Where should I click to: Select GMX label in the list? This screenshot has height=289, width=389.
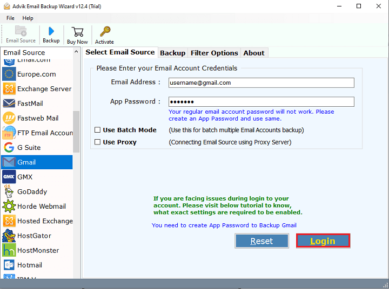point(25,177)
